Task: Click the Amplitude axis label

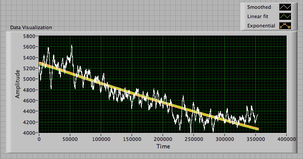Action: pyautogui.click(x=18, y=84)
